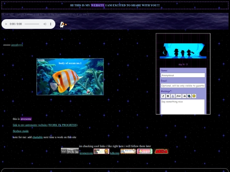The width and height of the screenshot is (230, 172).
Task: Open the text size tool in guestbook
Action: point(184,96)
